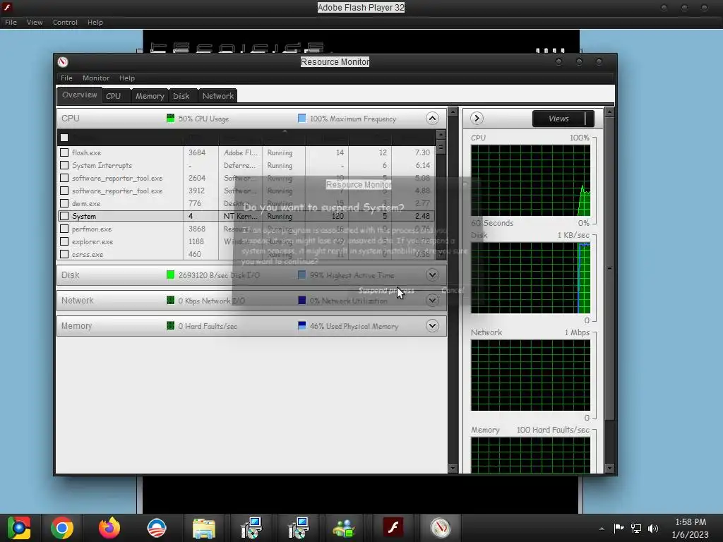Viewport: 723px width, 542px height.
Task: Select the perfmon.exe process row
Action: point(246,229)
